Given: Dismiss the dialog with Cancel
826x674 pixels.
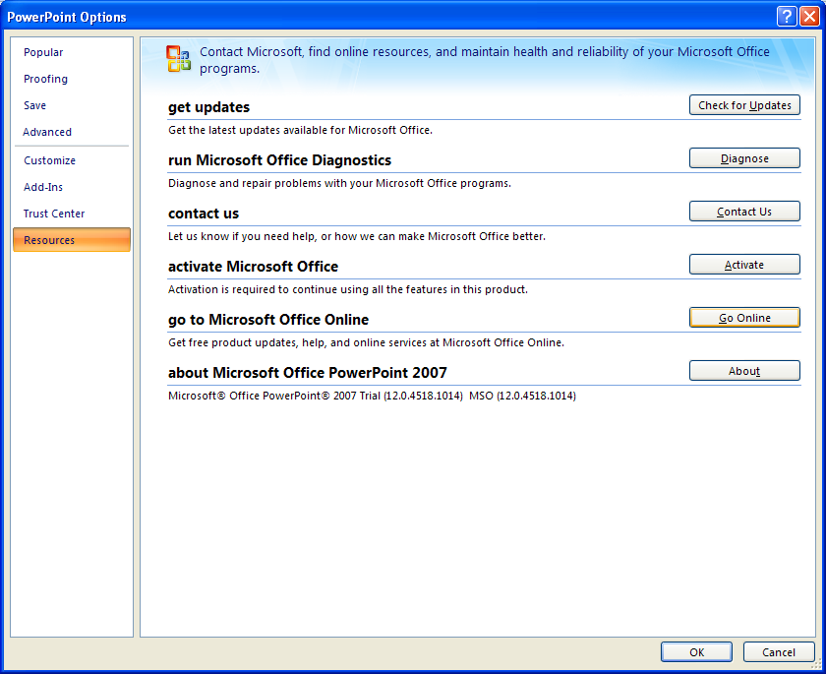Looking at the screenshot, I should 779,652.
